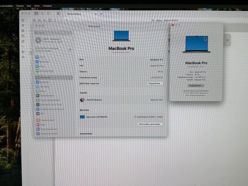
Task: Create a new canvas from the Obsidian ribbon
Action: point(23,31)
